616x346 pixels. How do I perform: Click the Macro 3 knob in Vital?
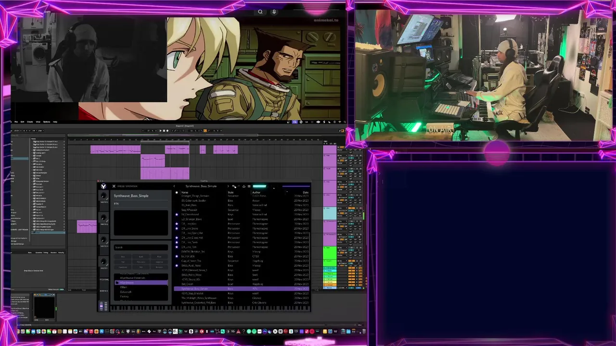click(103, 239)
